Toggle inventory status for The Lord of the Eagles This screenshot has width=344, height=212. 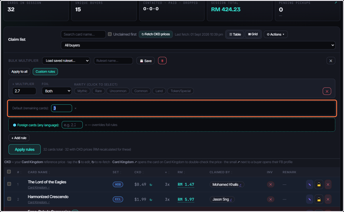271,184
